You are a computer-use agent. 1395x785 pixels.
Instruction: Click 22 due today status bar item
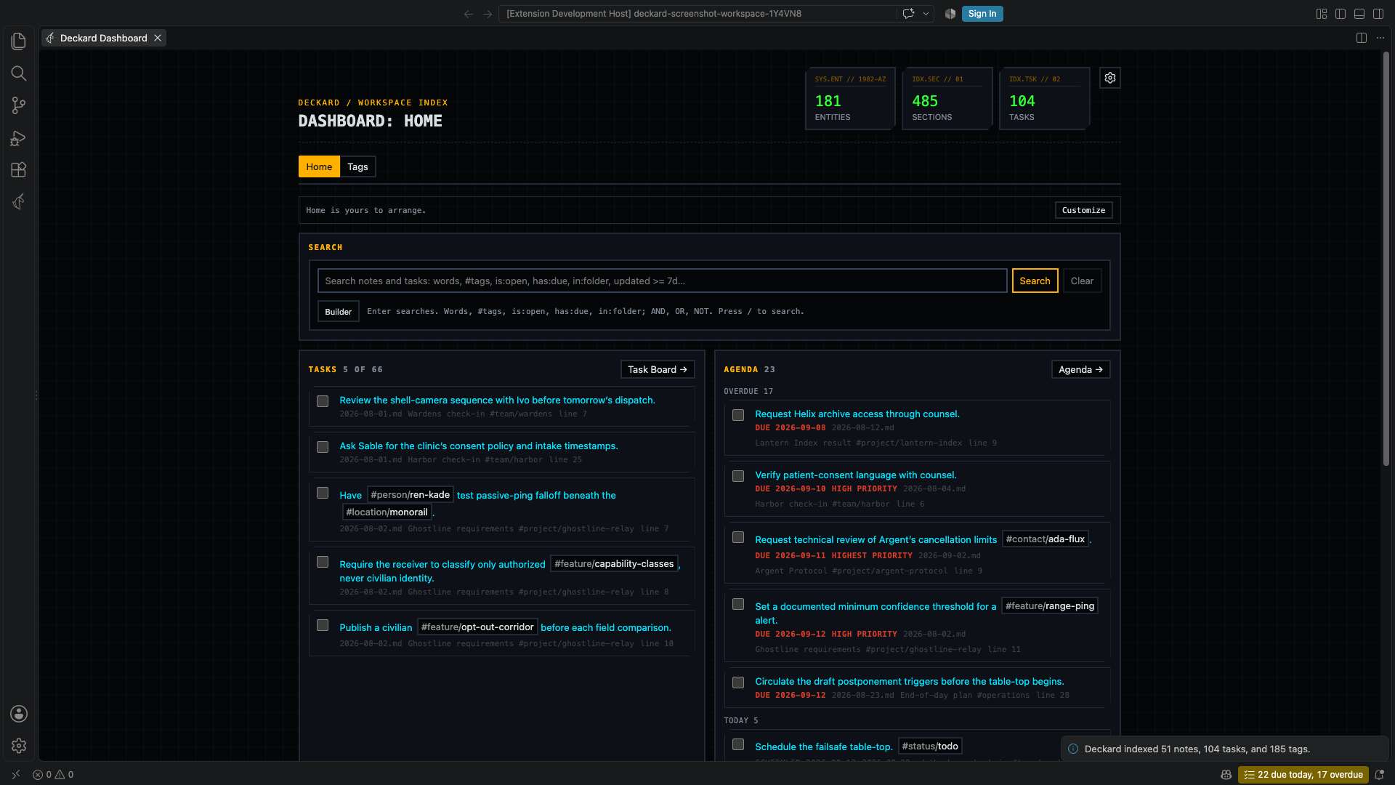[1303, 775]
